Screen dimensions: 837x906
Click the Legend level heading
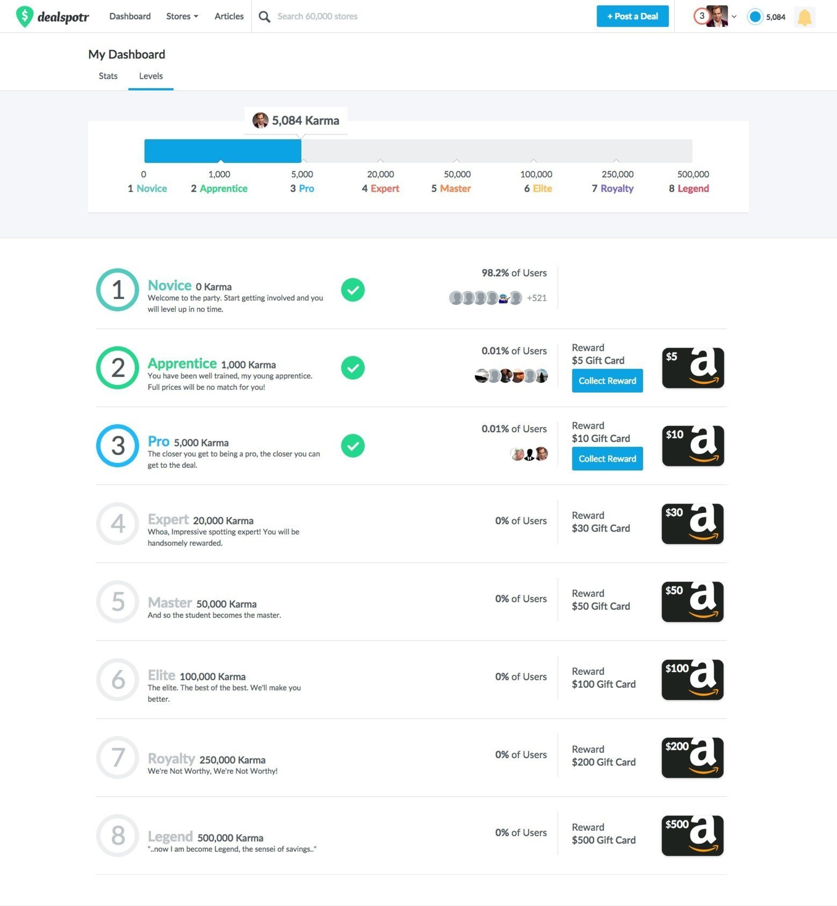click(170, 837)
